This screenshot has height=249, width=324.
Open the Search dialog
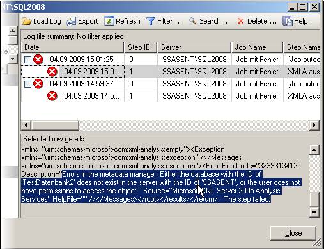point(210,21)
